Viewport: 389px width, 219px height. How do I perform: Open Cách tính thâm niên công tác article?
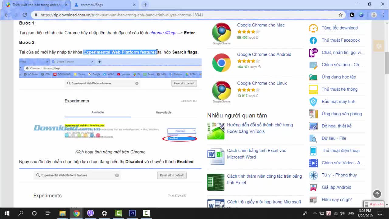coord(264,179)
